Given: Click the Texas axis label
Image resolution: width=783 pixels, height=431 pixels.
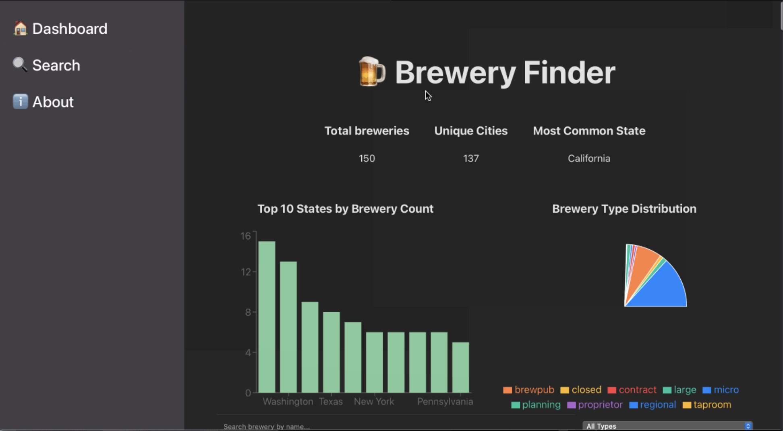Looking at the screenshot, I should (x=331, y=402).
